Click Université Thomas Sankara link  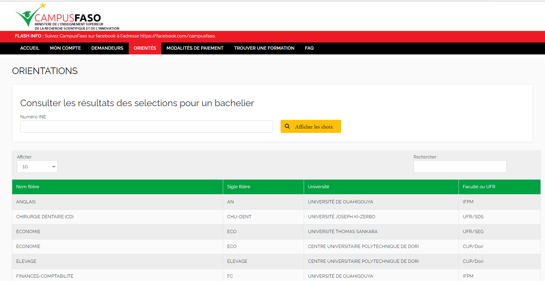point(343,232)
